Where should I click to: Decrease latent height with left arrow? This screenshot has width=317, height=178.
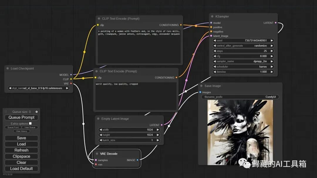101,135
